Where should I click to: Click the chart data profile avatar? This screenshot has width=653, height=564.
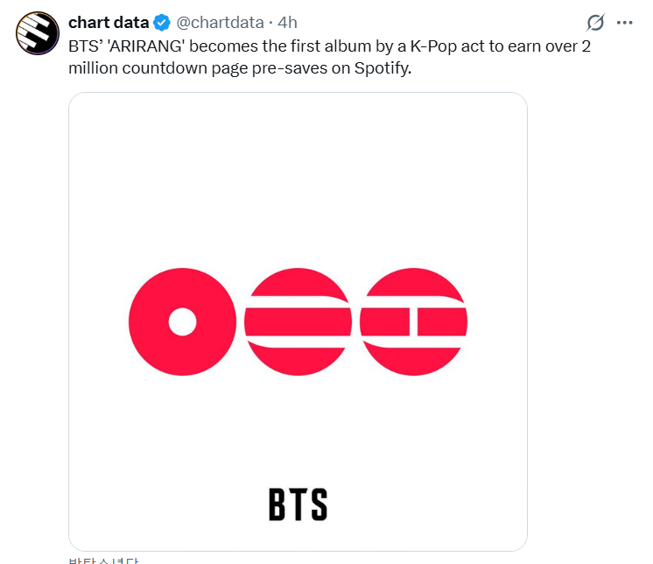pyautogui.click(x=36, y=34)
